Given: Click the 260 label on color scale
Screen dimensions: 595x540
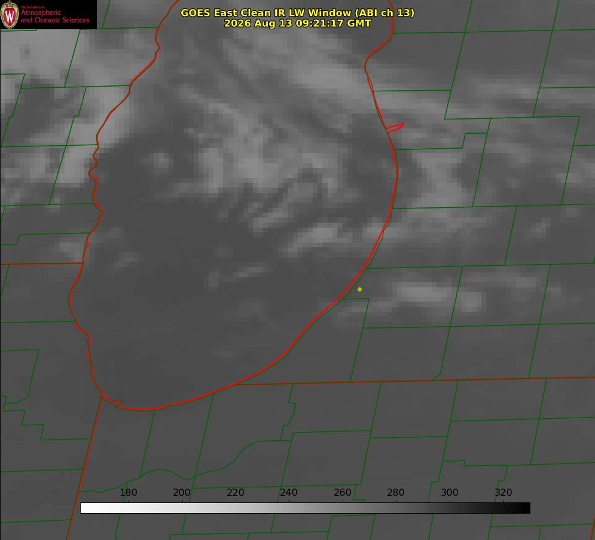Looking at the screenshot, I should point(342,492).
